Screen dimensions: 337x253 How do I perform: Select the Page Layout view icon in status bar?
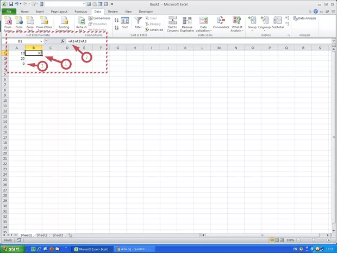pos(277,240)
